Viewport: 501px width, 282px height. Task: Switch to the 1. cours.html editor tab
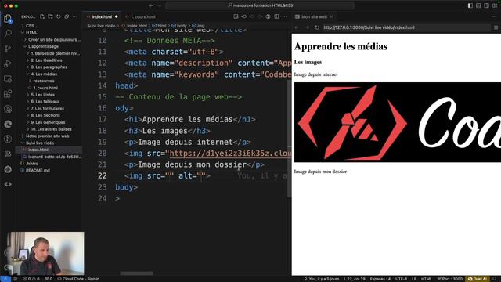point(141,16)
